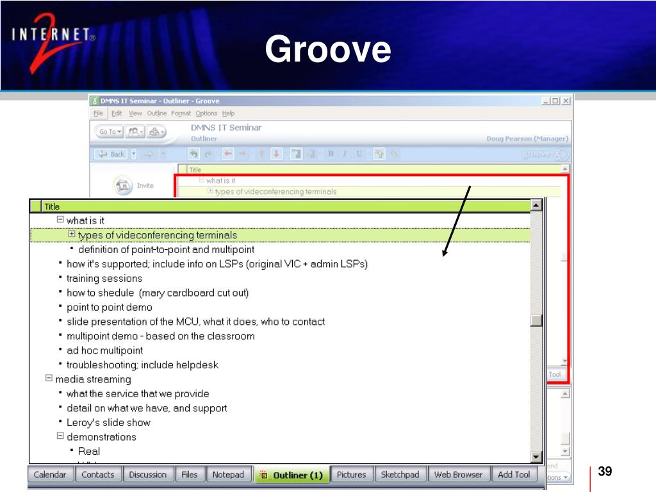Select the 'how it's supported' LSPs row

click(x=281, y=264)
